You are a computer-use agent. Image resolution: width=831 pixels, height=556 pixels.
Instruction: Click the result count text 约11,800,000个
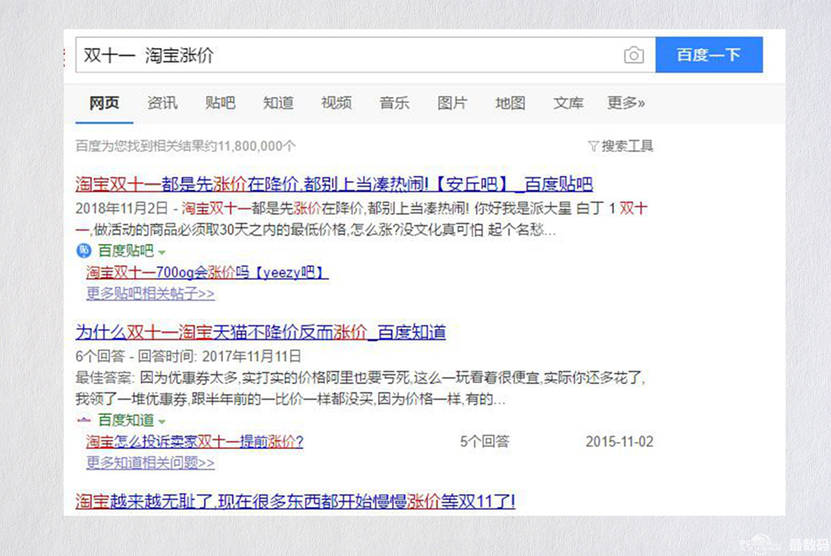pyautogui.click(x=250, y=146)
